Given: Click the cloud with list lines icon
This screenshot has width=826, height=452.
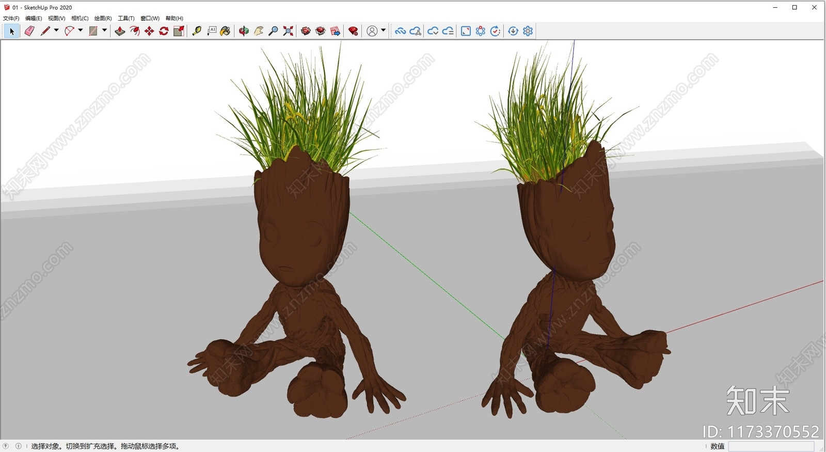Looking at the screenshot, I should 448,32.
